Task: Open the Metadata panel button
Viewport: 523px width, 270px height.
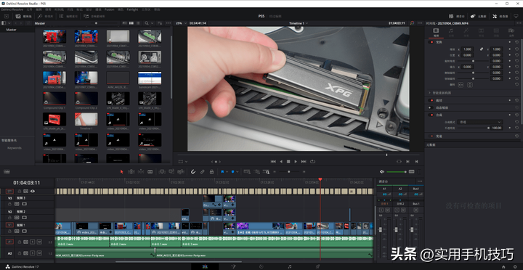Action: click(x=479, y=16)
